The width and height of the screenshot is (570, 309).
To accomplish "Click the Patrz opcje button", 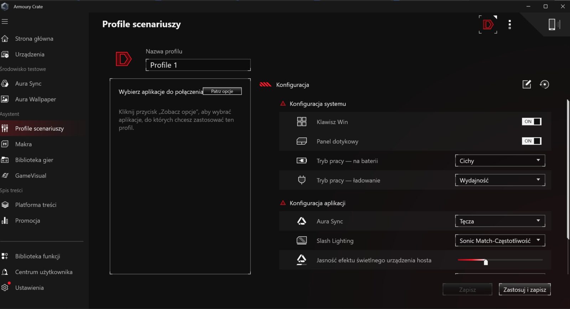I will 222,91.
